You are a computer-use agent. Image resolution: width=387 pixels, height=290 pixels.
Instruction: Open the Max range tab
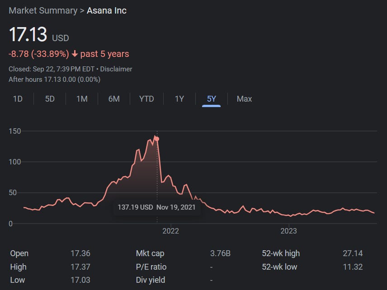[244, 99]
